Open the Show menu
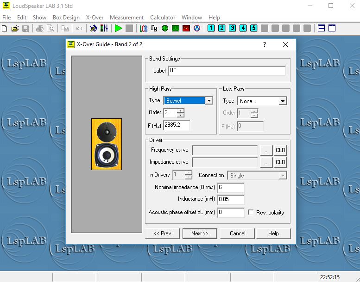This screenshot has width=360, height=282. pos(39,18)
